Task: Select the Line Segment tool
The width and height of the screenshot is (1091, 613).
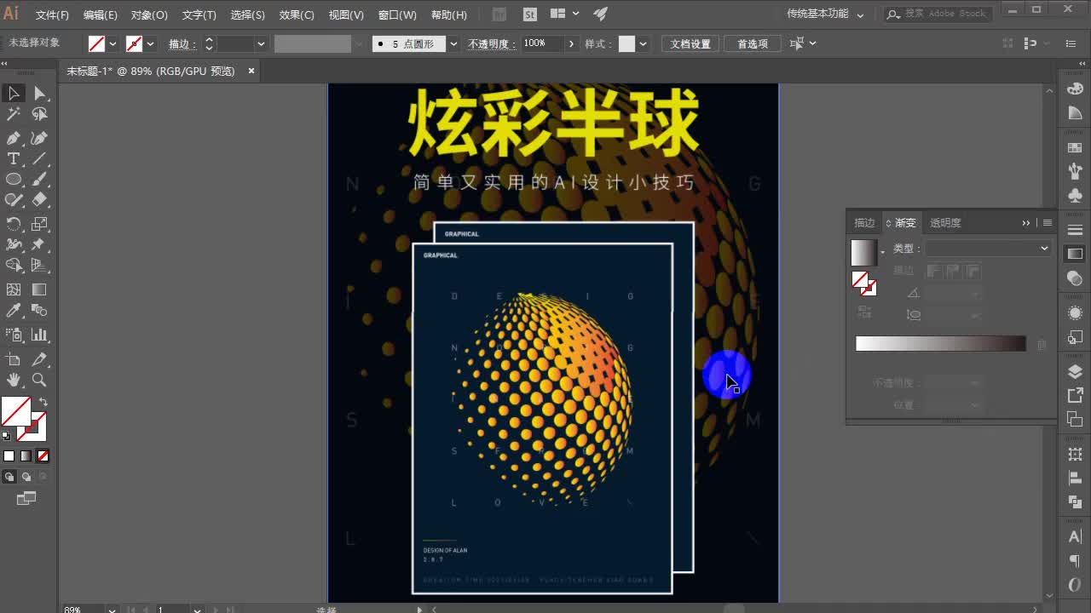Action: (39, 158)
